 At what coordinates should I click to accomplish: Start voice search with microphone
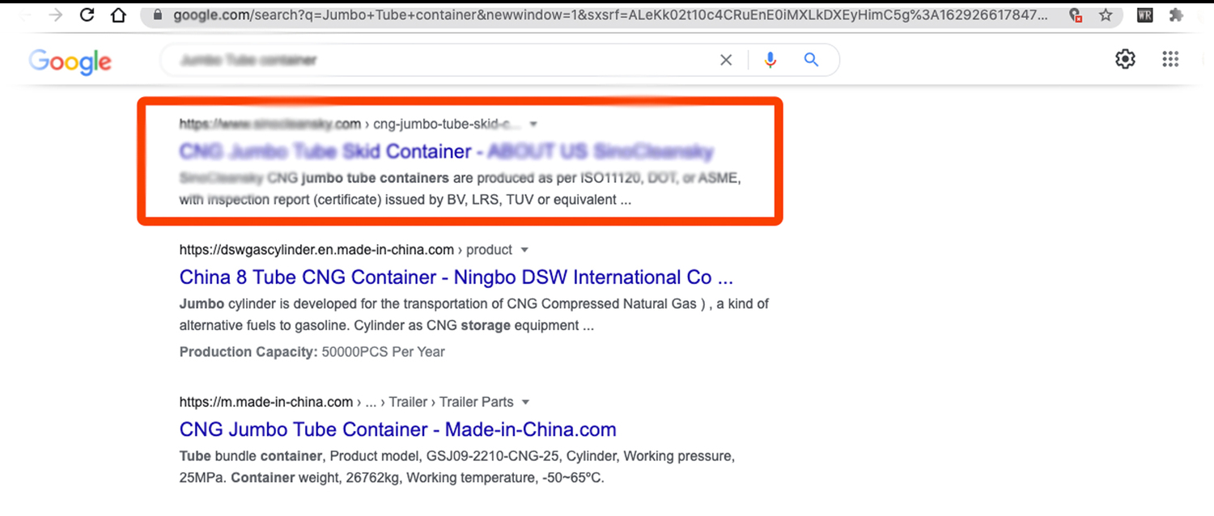click(x=770, y=60)
